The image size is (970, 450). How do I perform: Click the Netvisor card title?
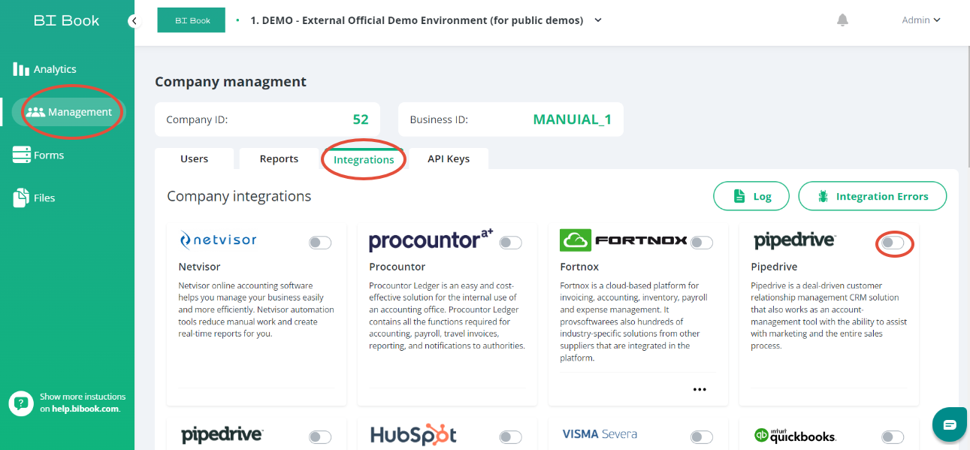click(199, 267)
